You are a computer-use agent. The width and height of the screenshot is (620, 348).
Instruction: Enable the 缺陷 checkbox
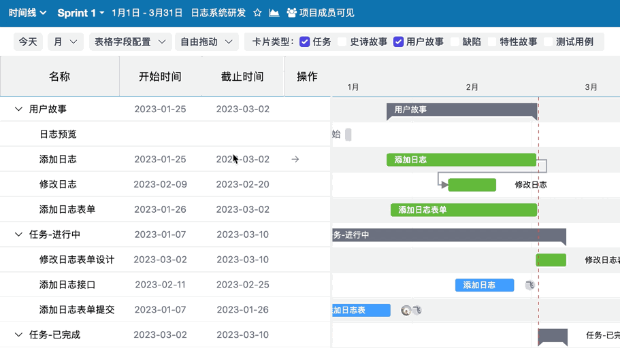pos(455,42)
